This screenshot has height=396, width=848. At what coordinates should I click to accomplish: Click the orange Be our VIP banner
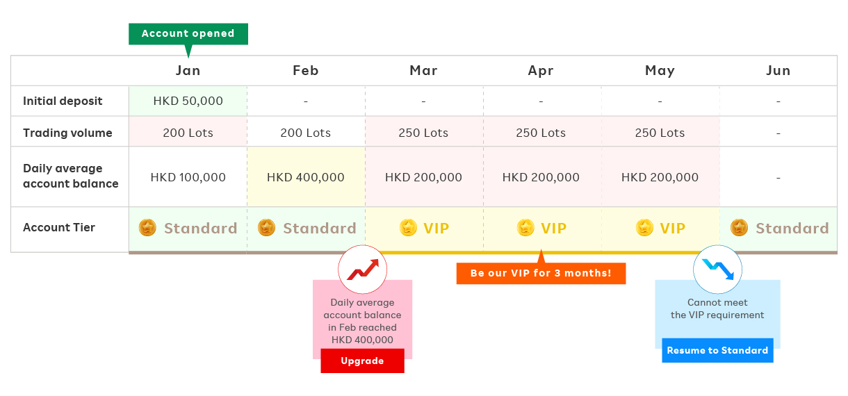[541, 273]
